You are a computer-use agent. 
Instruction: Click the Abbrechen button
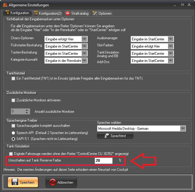tap(61, 182)
